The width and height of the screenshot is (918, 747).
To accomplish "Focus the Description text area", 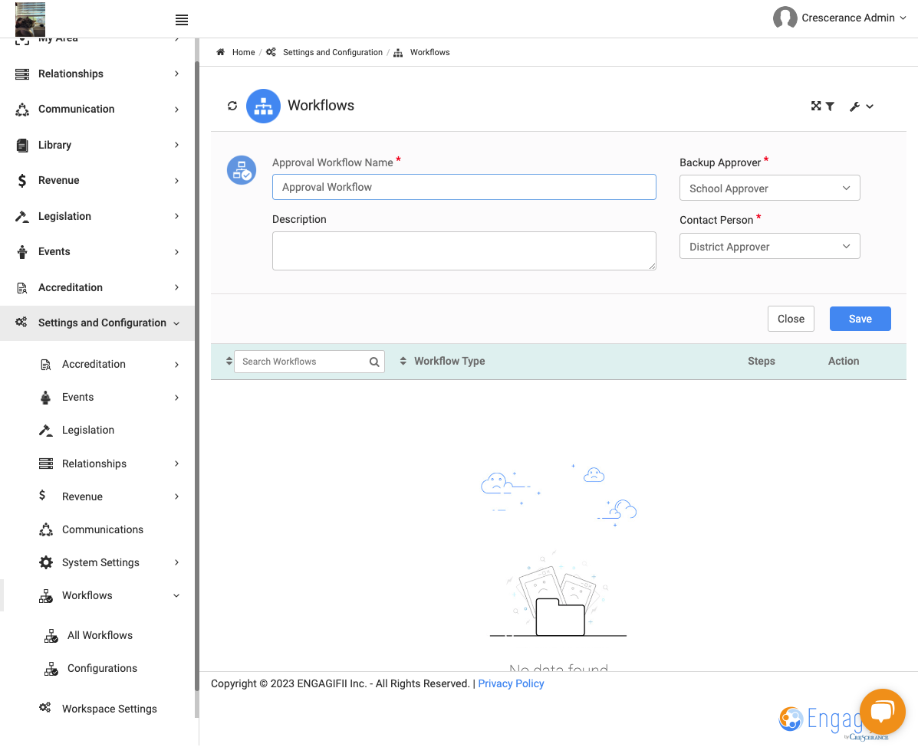I will (464, 251).
